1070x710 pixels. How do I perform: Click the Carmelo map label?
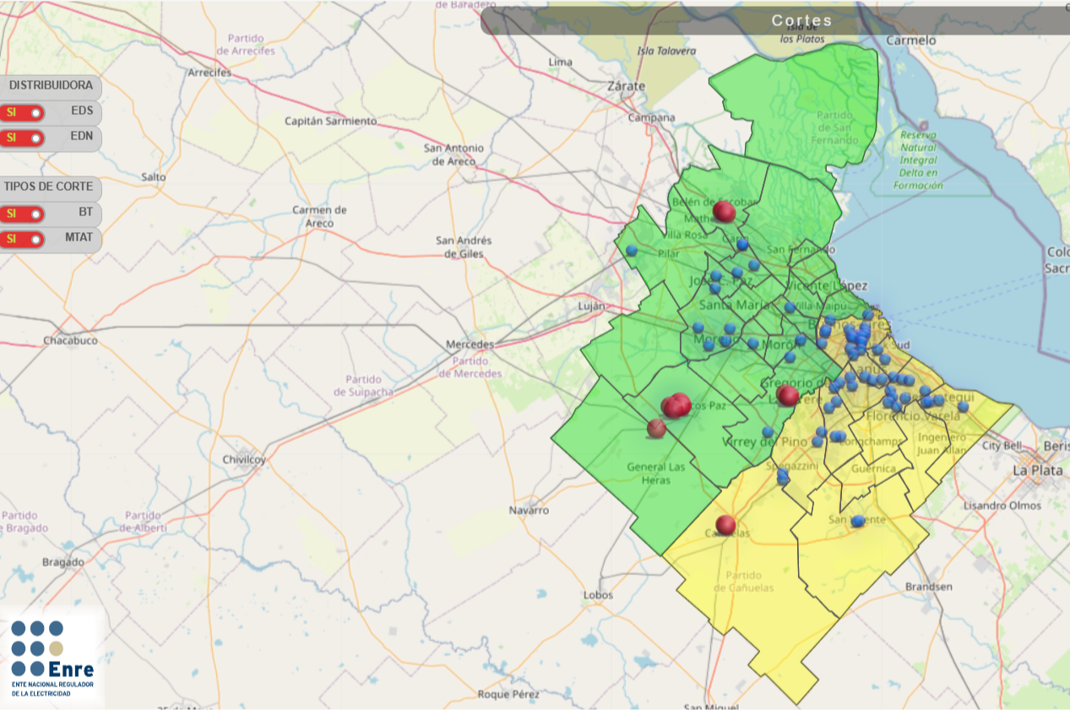(911, 40)
